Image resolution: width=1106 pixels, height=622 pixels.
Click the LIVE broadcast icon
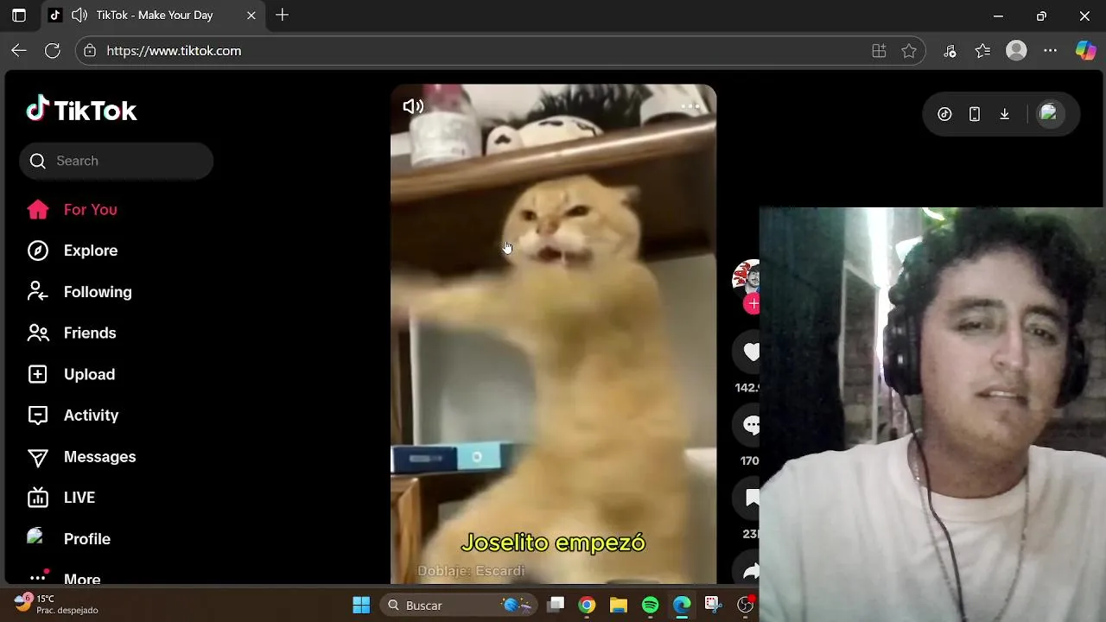38,498
